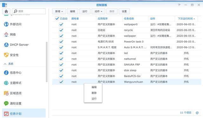Uncheck the wallpaper task checkbox
The image size is (203, 118).
61,36
